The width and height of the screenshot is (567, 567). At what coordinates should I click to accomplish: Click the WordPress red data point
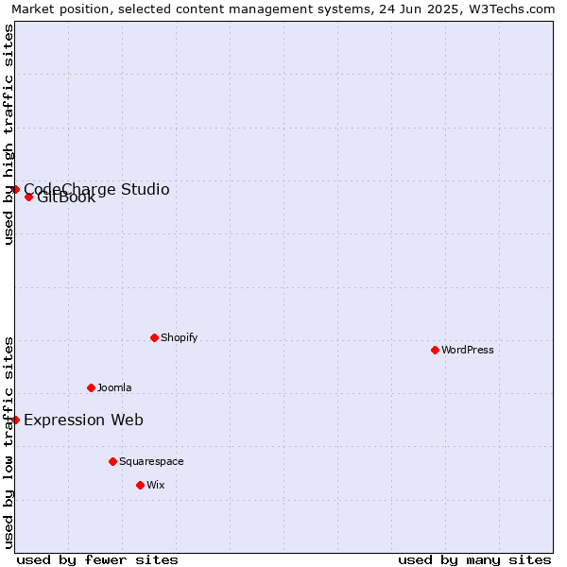[x=435, y=350]
